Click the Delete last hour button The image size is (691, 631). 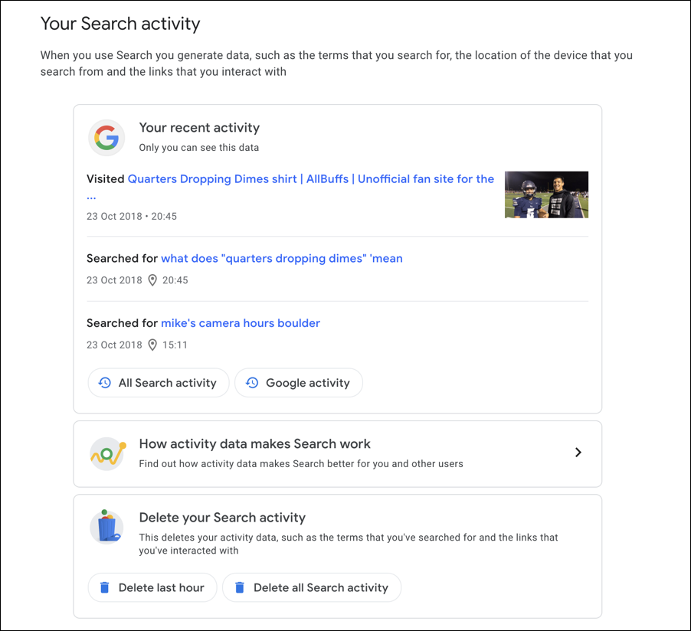[152, 587]
